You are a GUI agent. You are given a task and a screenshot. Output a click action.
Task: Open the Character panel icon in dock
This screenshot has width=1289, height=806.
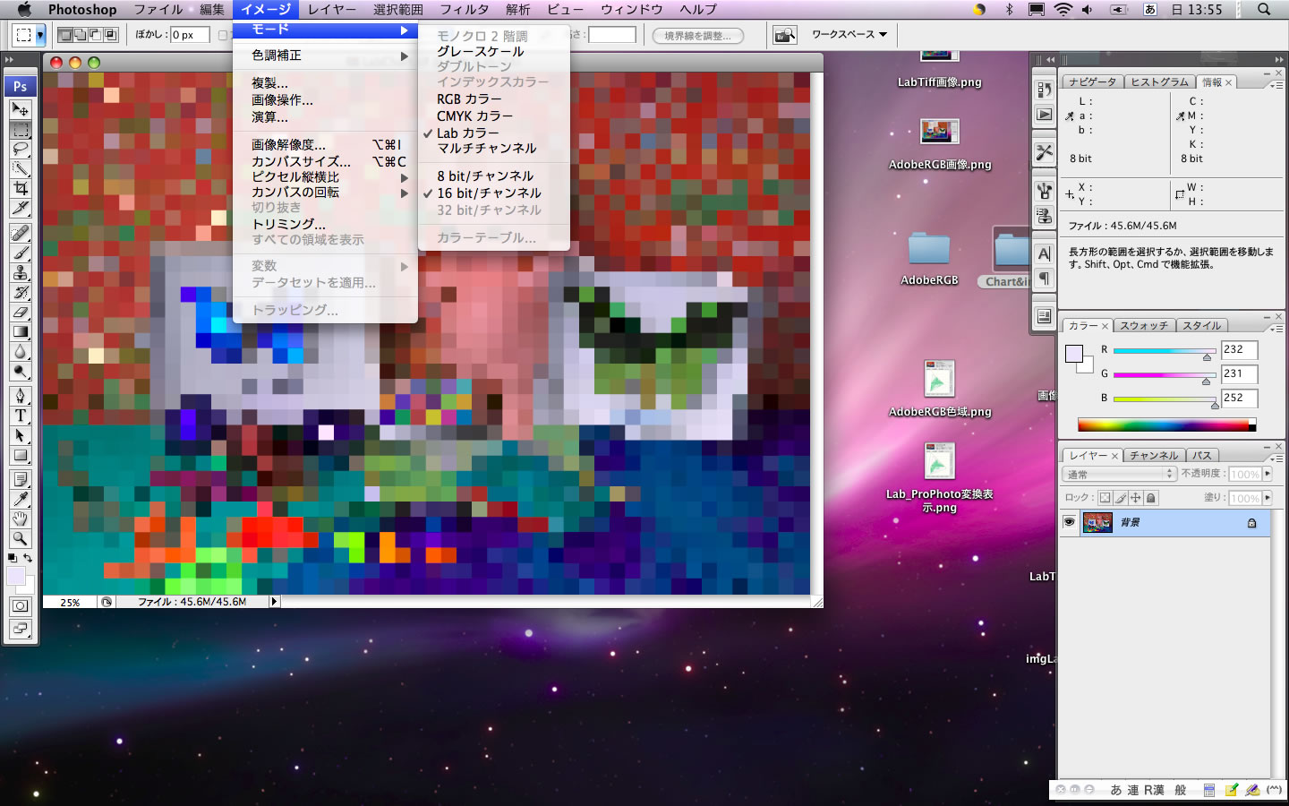click(1044, 254)
